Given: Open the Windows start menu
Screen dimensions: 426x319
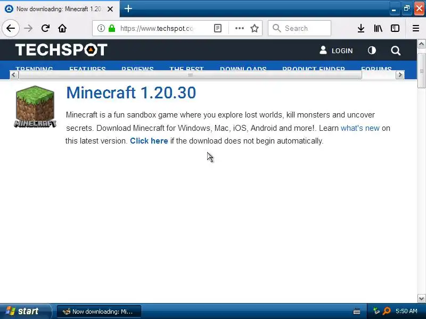Looking at the screenshot, I should click(26, 311).
